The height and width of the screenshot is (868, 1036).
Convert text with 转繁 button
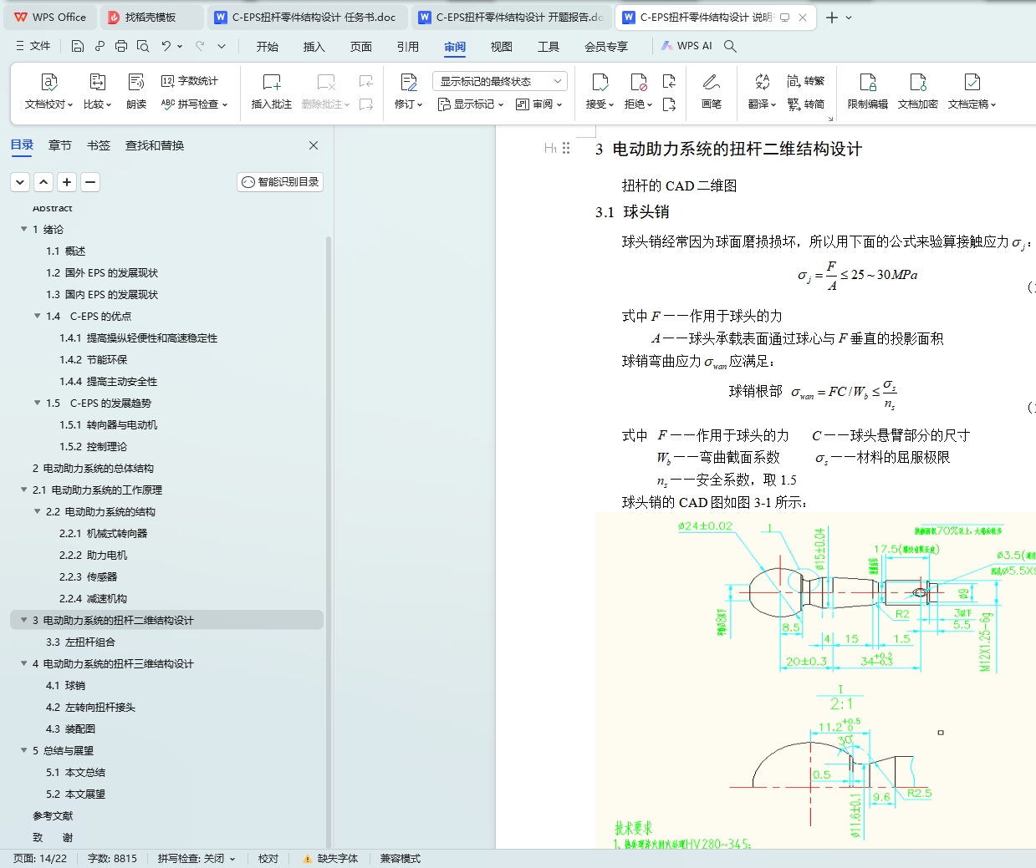coord(806,81)
